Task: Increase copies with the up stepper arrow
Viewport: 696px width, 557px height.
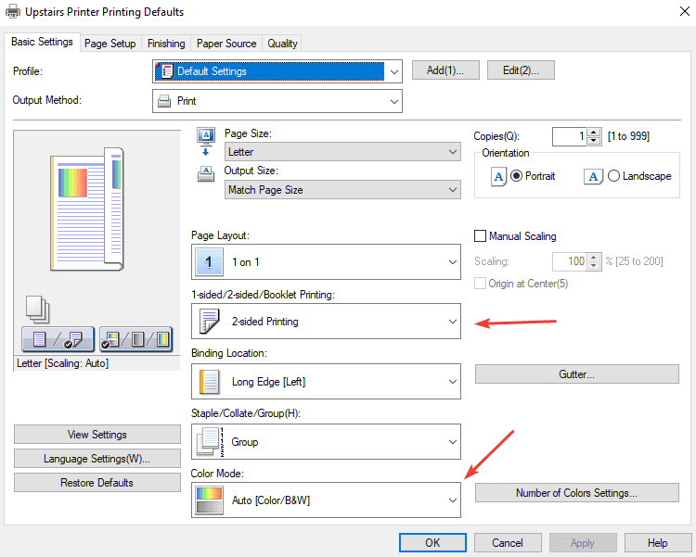Action: pyautogui.click(x=595, y=132)
